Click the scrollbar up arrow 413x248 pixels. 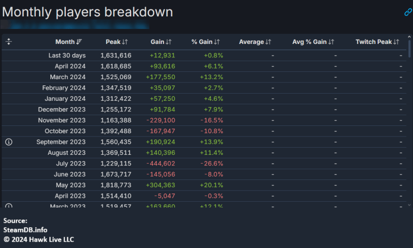coord(410,37)
